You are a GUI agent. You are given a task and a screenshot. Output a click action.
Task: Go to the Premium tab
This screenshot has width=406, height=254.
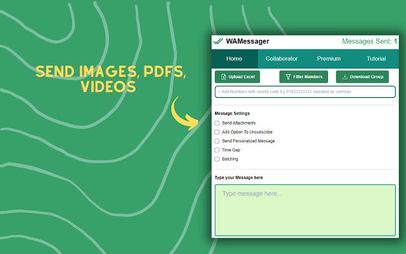[329, 59]
